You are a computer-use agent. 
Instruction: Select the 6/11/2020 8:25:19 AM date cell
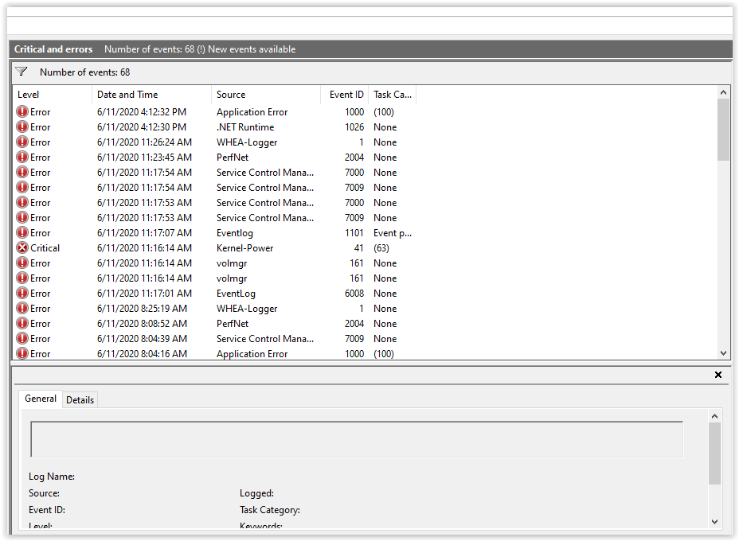[x=142, y=308]
